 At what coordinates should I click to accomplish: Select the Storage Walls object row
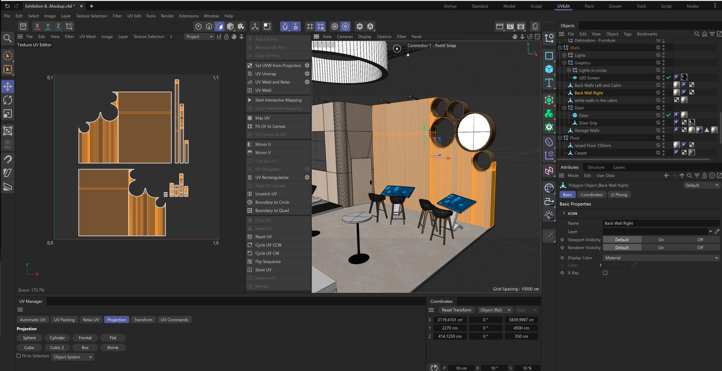pyautogui.click(x=587, y=130)
